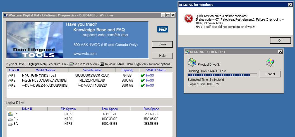The image size is (295, 137).
Task: Click the Total Space column header
Action: [109, 109]
